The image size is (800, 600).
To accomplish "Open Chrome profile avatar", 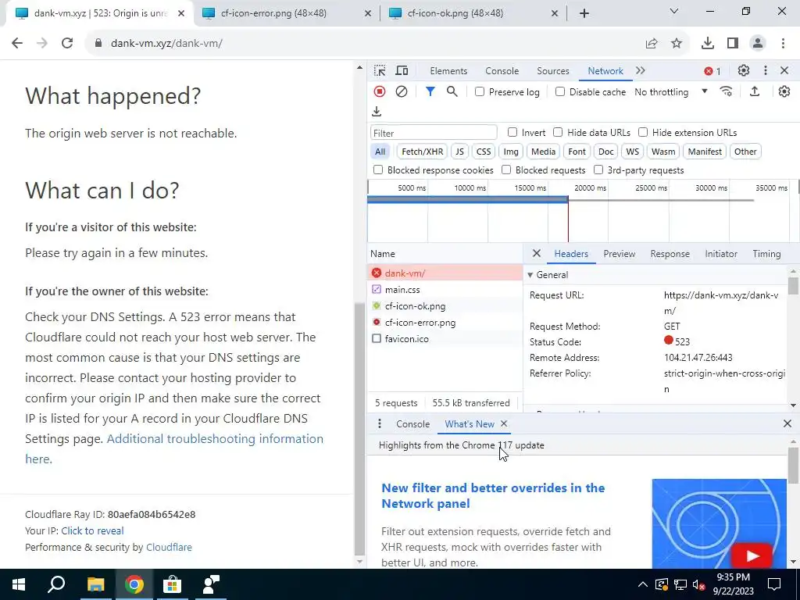I will (758, 44).
